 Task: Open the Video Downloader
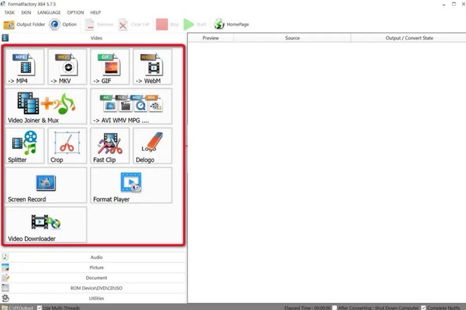[x=46, y=225]
